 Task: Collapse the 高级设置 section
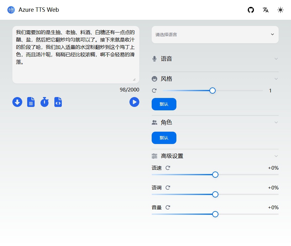click(x=276, y=156)
